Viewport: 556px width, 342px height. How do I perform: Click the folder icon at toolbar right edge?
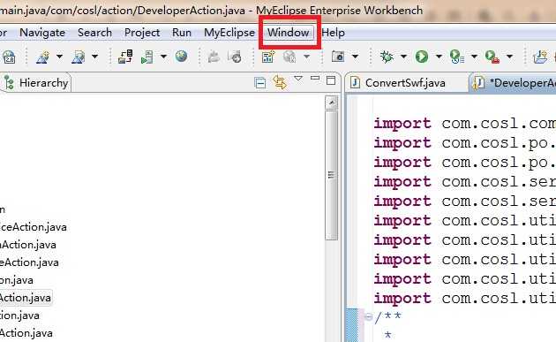tap(540, 57)
